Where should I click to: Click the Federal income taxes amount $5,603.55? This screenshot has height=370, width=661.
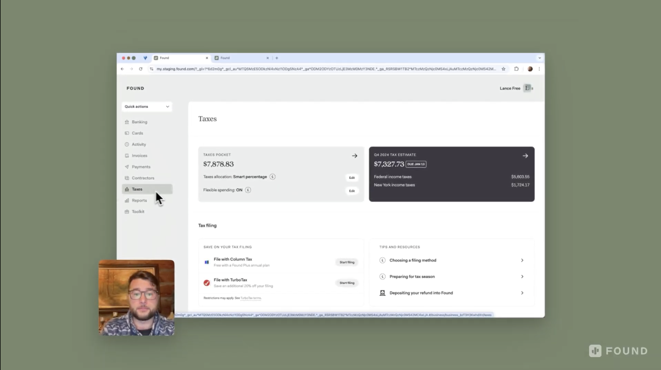click(520, 177)
